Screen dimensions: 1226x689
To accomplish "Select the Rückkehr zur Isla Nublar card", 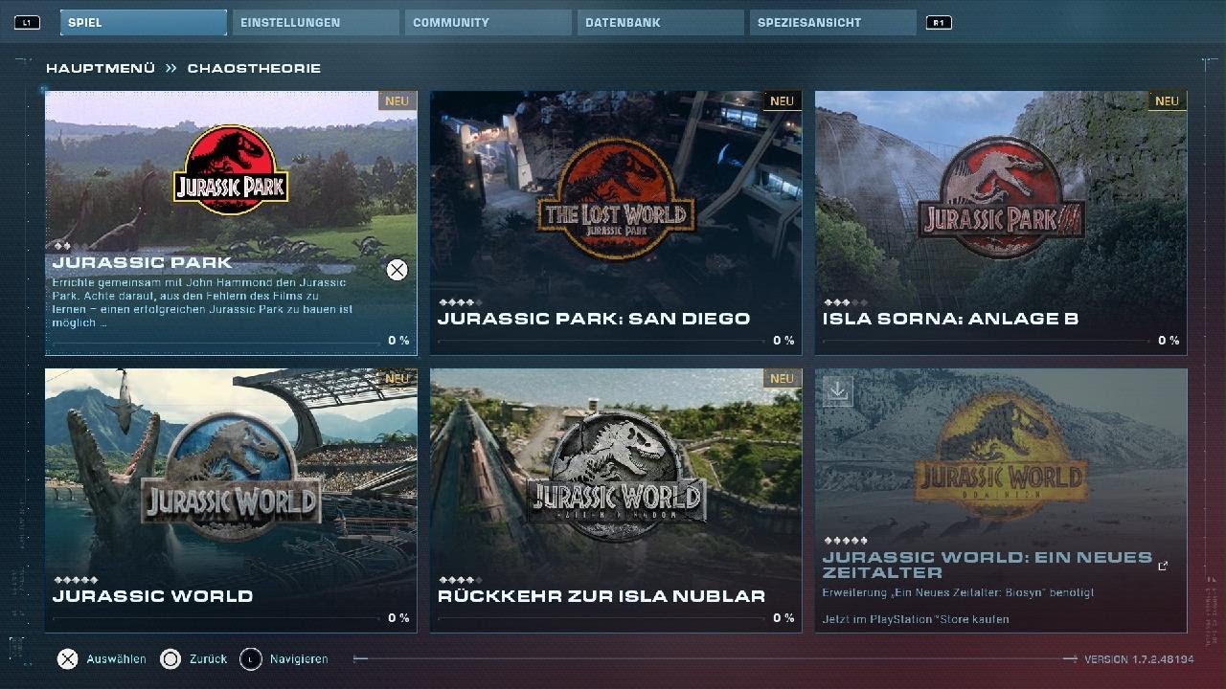I will [616, 500].
